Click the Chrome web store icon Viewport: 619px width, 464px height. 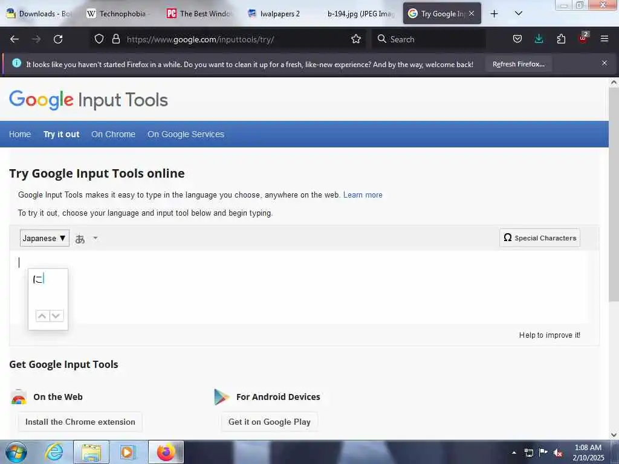pyautogui.click(x=19, y=397)
